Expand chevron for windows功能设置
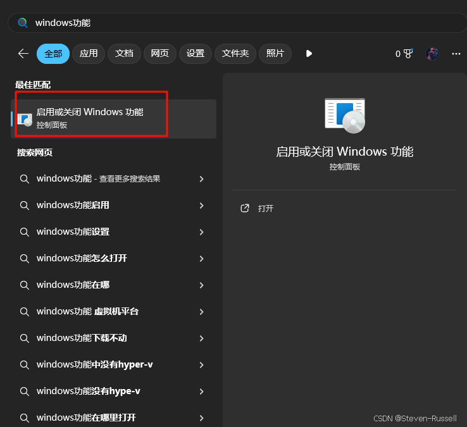This screenshot has width=467, height=427. (202, 232)
